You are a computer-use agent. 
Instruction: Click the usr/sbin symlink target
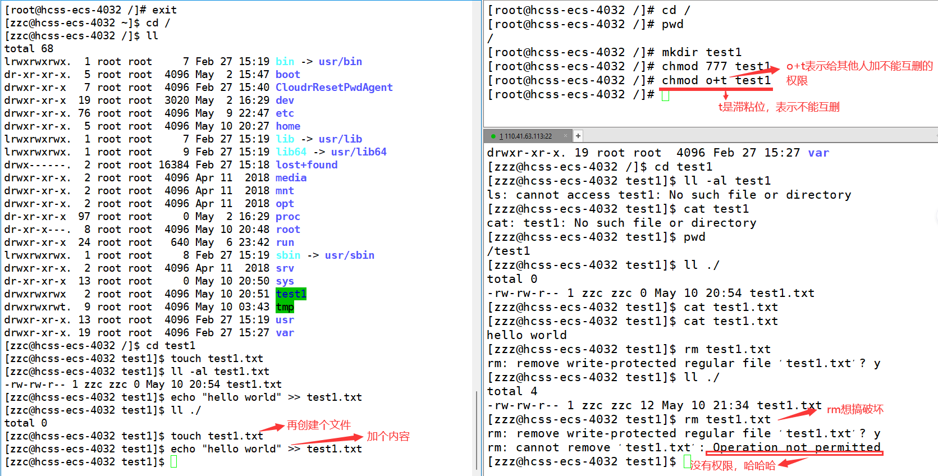tap(350, 255)
